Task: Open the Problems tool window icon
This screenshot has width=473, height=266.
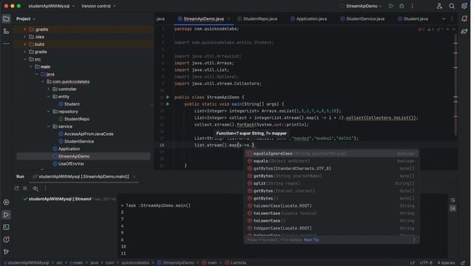Action: coord(6,240)
